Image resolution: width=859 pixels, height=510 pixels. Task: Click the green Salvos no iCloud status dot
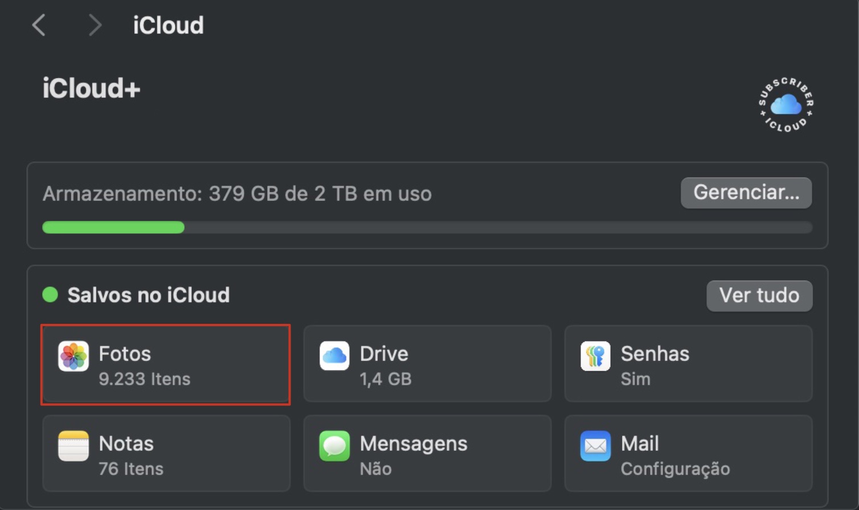(50, 295)
